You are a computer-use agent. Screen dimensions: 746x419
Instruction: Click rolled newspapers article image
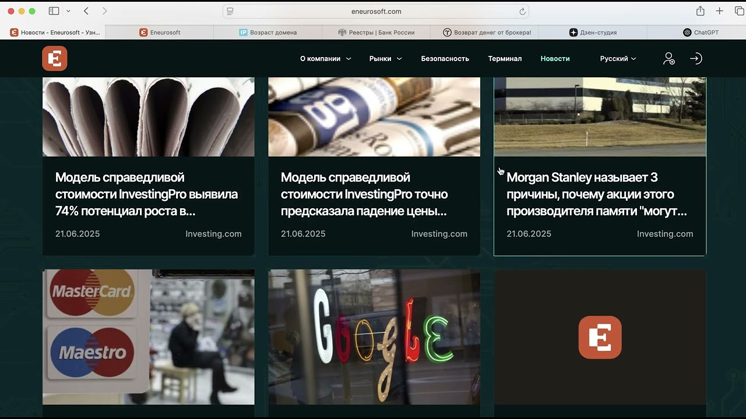coord(374,116)
